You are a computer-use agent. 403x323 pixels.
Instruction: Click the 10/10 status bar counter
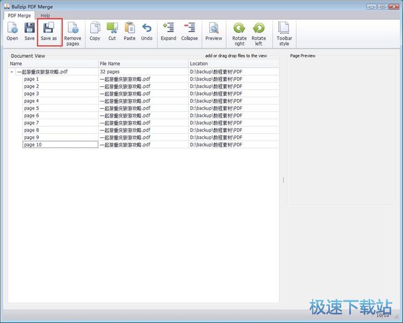383,315
